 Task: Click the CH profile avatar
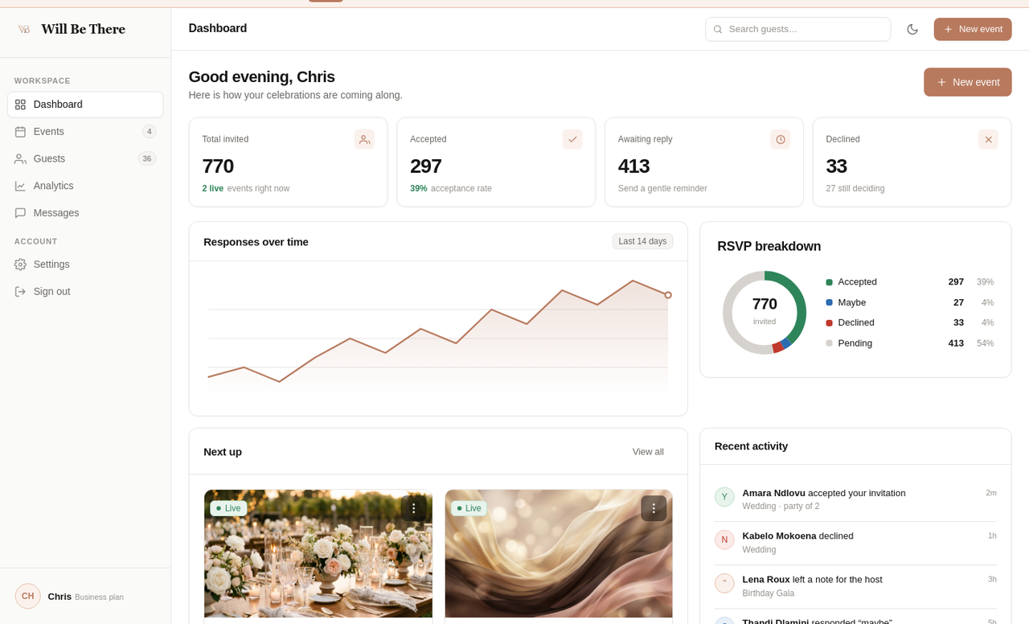pos(28,596)
